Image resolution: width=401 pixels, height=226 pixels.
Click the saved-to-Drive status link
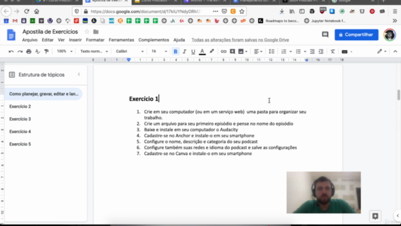[x=240, y=40]
